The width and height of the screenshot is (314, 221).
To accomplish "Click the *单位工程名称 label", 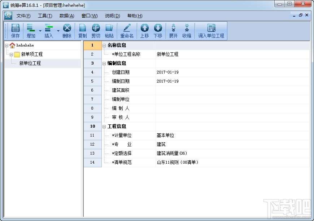I will [x=126, y=54].
